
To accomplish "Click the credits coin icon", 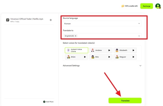I will pyautogui.click(x=123, y=6).
